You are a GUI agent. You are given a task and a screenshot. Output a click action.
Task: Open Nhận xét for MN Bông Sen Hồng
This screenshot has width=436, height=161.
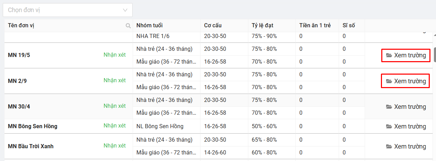(115, 125)
